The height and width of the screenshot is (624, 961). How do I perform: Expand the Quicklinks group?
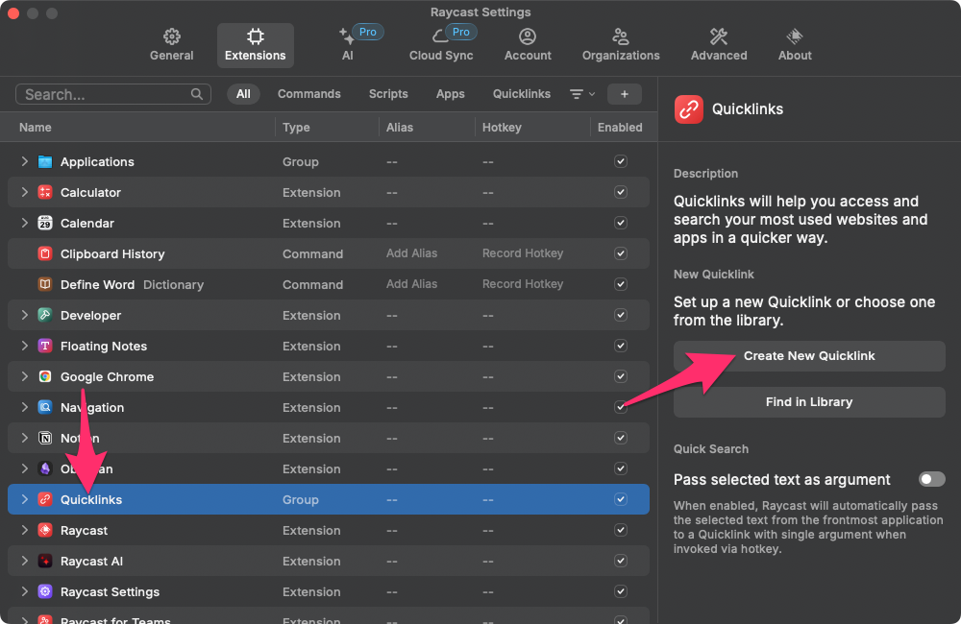point(25,499)
